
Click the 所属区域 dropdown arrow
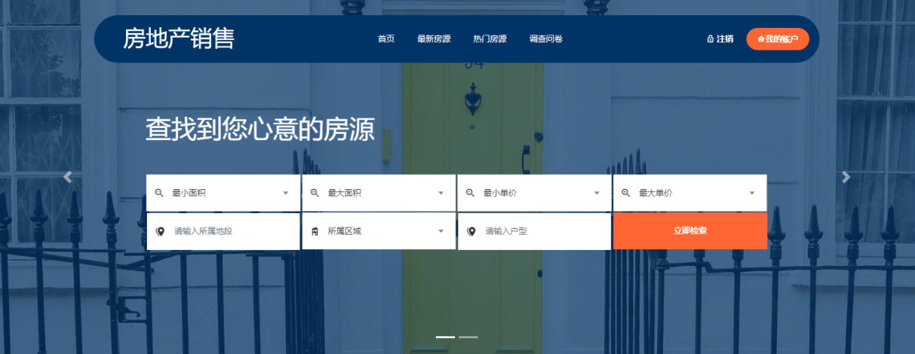coord(441,231)
